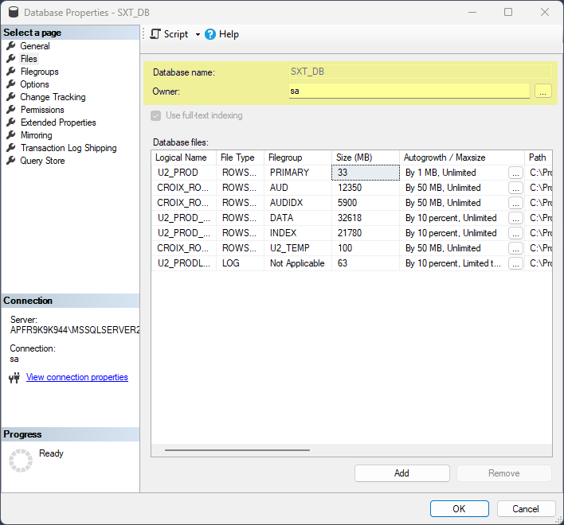Image resolution: width=564 pixels, height=525 pixels.
Task: Click the Add button for database files
Action: point(401,473)
